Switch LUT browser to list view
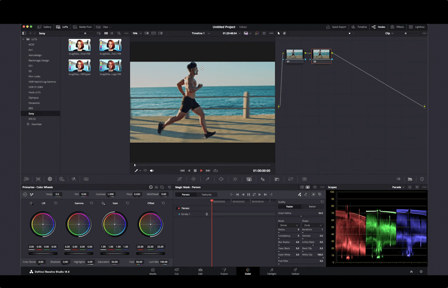Image resolution: width=448 pixels, height=288 pixels. tap(112, 33)
